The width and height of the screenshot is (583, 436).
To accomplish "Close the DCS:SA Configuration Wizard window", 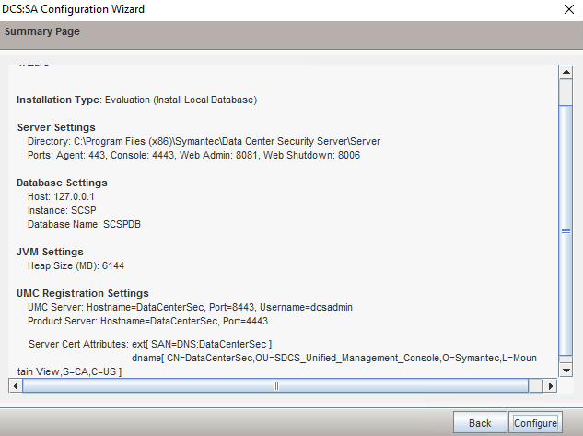I will point(569,9).
